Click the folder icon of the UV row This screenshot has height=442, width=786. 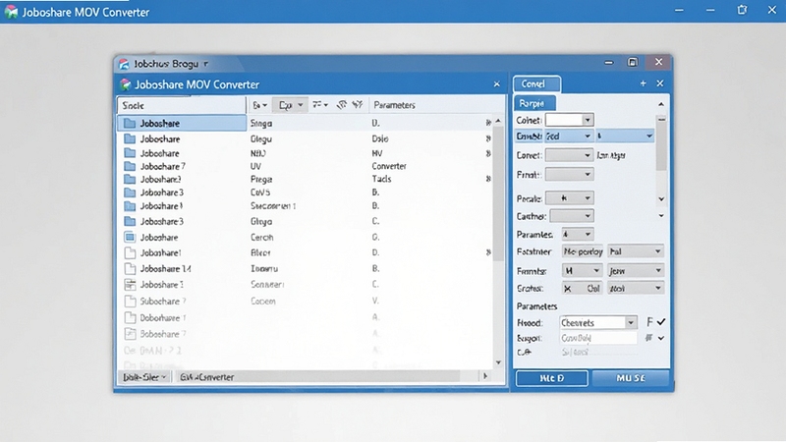coord(130,166)
